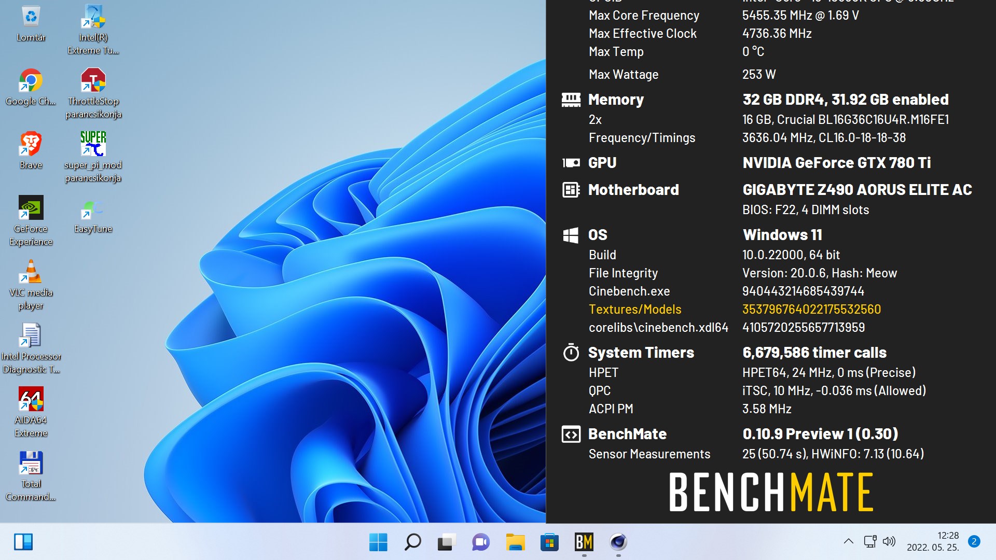
Task: Open Total Commander desktop shortcut
Action: click(31, 476)
